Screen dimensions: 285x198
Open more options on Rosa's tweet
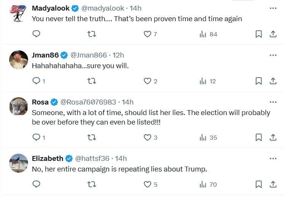pyautogui.click(x=273, y=102)
